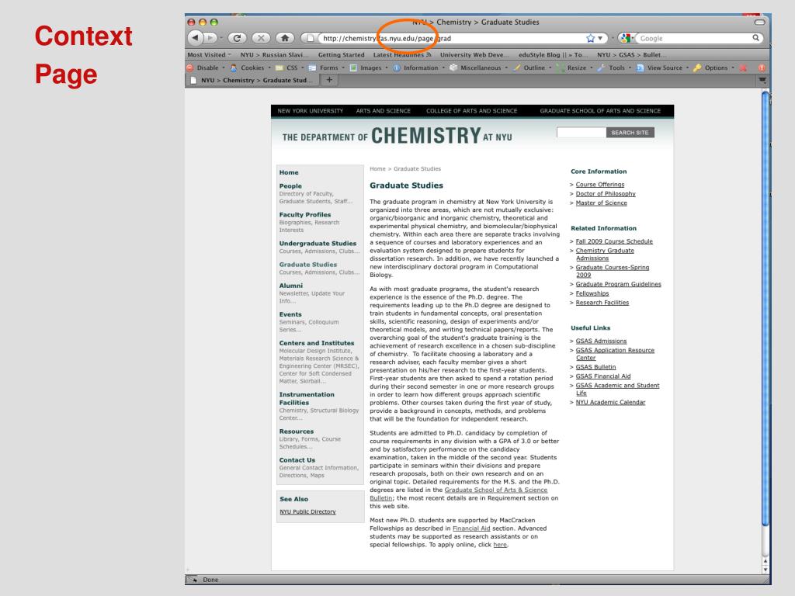
Task: Click Home in the breadcrumb
Action: click(377, 168)
